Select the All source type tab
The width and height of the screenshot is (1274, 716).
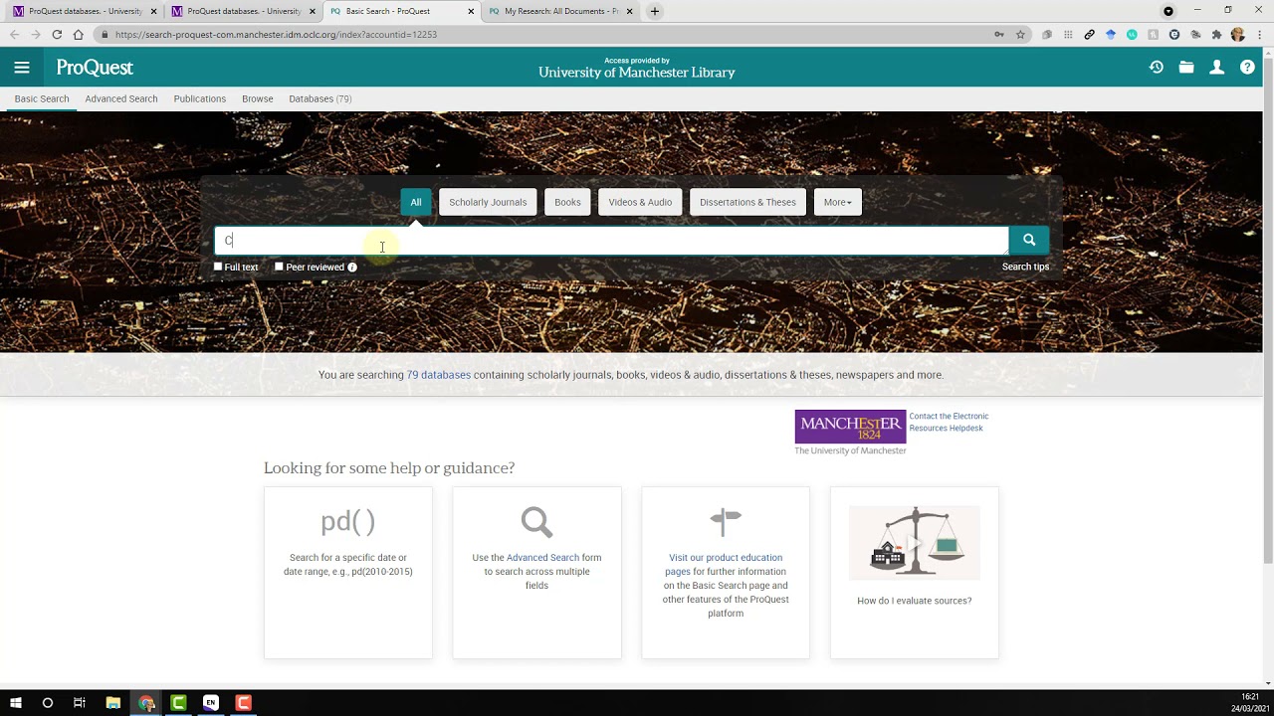tap(416, 202)
